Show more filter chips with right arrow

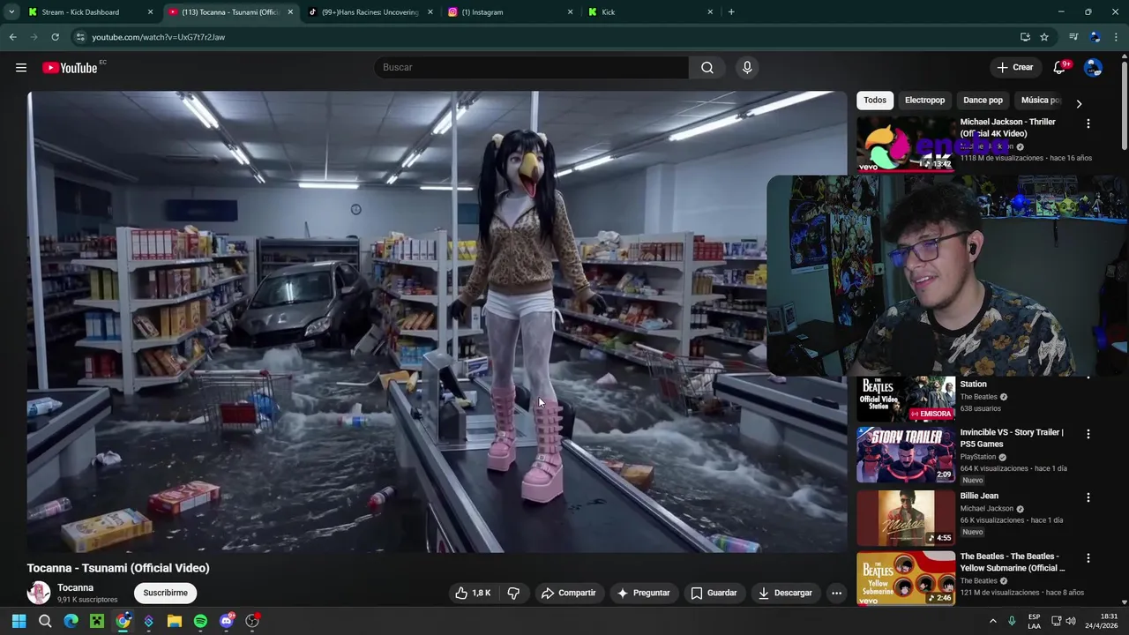pos(1078,103)
